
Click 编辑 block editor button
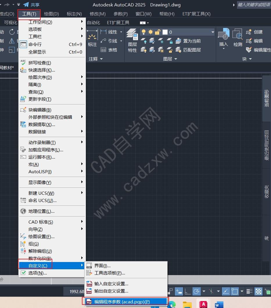pos(254,41)
